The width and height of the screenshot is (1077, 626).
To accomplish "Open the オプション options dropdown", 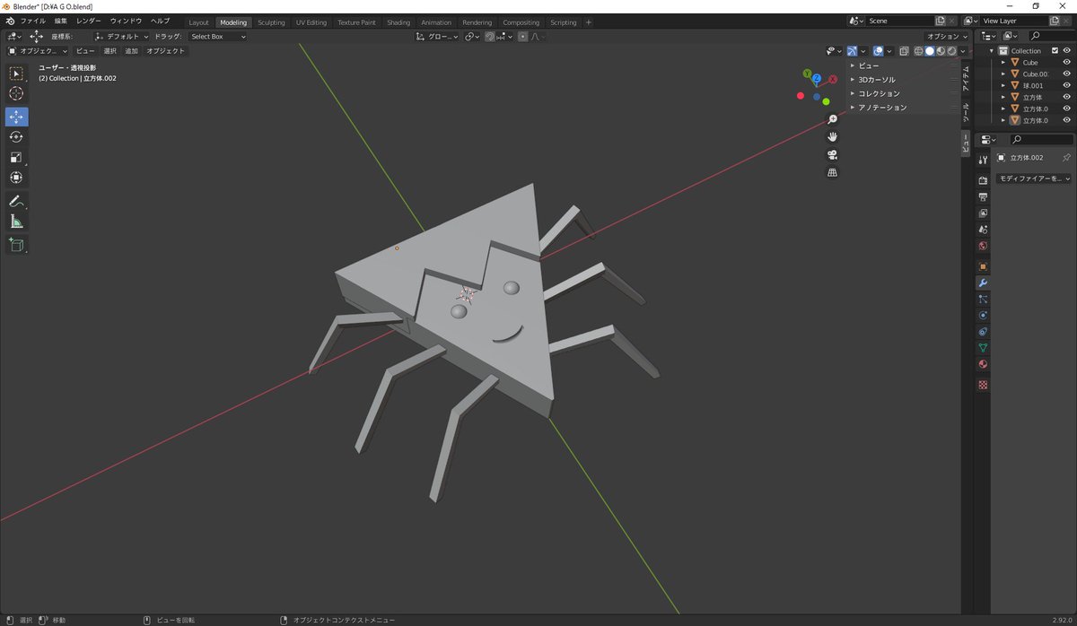I will 946,37.
